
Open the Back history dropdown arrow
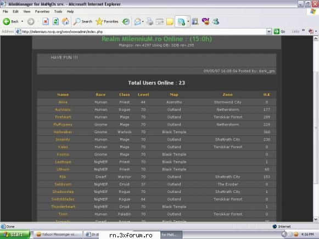pos(22,21)
